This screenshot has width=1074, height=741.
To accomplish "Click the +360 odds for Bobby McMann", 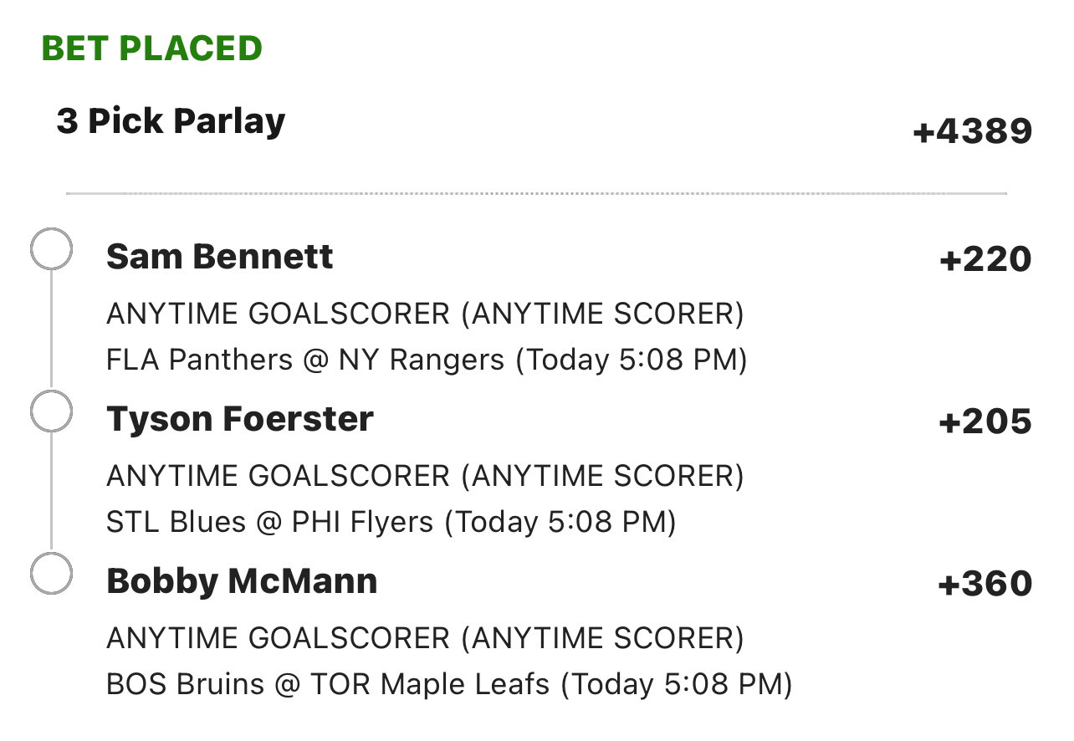I will pos(985,585).
